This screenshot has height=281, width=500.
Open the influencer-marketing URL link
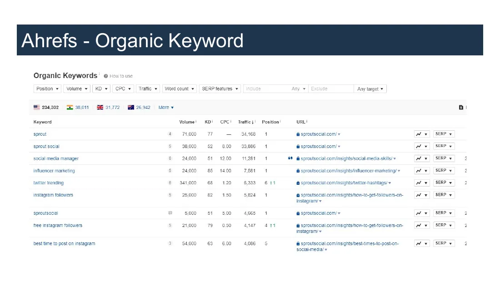[349, 171]
